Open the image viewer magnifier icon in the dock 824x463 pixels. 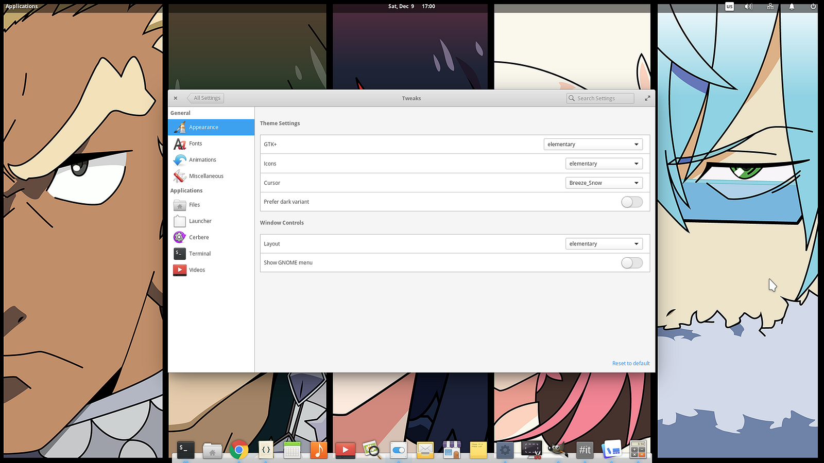click(372, 450)
